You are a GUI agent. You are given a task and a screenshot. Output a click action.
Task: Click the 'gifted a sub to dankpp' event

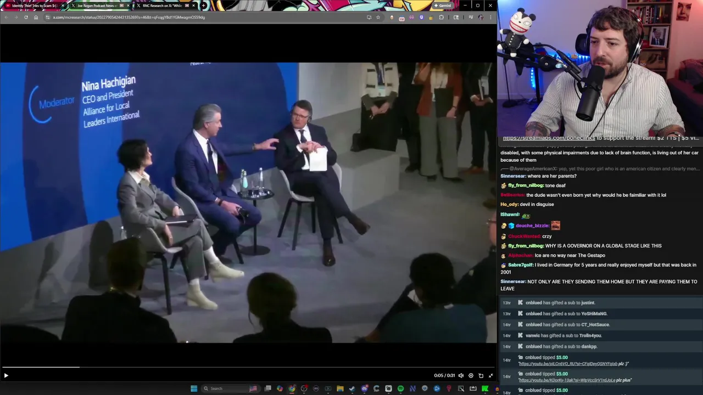point(601,347)
